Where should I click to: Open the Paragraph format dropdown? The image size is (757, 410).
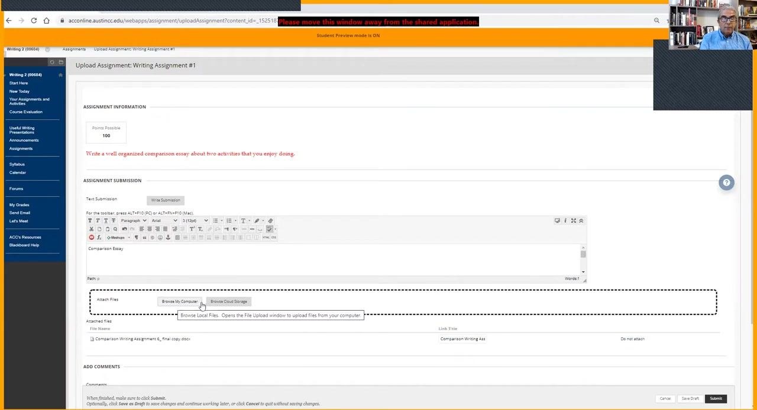(x=134, y=220)
